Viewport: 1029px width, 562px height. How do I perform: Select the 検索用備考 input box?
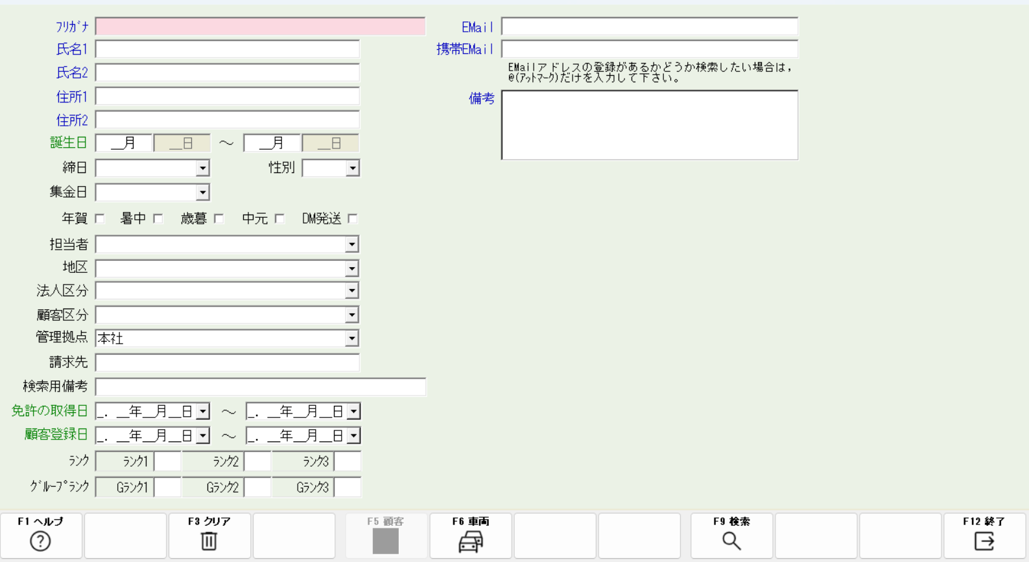click(x=260, y=387)
